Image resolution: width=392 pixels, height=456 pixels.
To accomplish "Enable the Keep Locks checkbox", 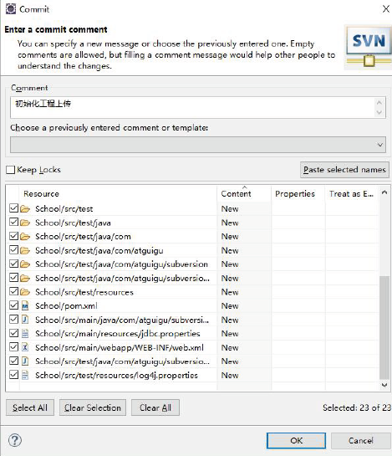I will [11, 170].
